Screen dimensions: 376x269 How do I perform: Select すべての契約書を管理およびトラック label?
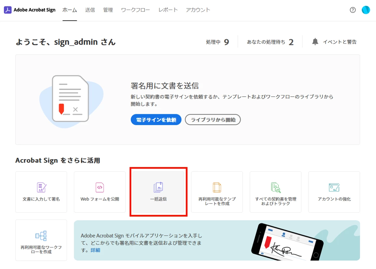(x=275, y=201)
